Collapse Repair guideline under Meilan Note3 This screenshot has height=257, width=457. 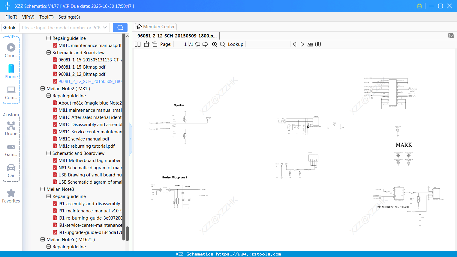[49, 196]
